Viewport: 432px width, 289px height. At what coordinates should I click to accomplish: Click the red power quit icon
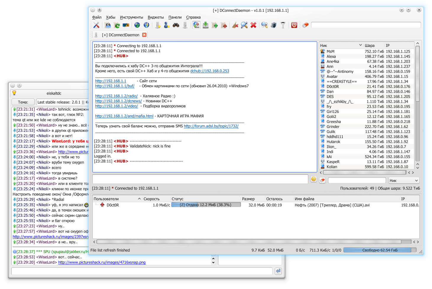294,25
